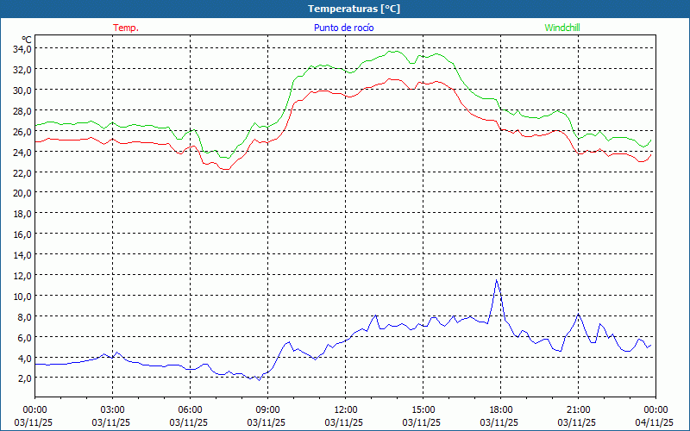690x431 pixels.
Task: Select the blue Punto de rocío legend label
Action: click(344, 28)
